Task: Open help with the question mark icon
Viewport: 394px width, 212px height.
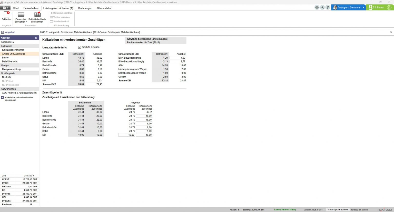Action: 328,7
